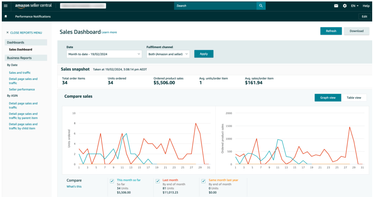Viewport: 374px width, 197px height.
Task: Open the mail messages icon
Action: 336,6
